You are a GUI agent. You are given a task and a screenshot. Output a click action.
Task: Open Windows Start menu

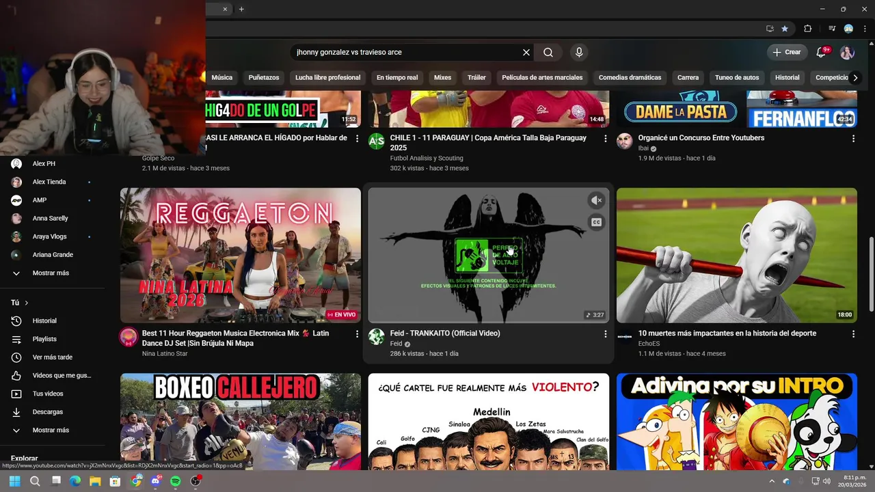click(14, 481)
